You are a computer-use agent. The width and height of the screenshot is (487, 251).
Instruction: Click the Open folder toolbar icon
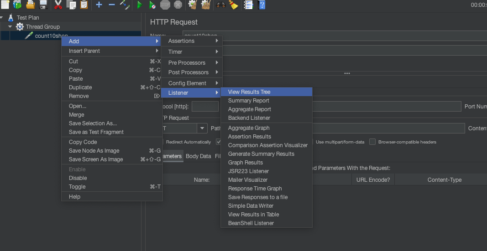point(30,5)
